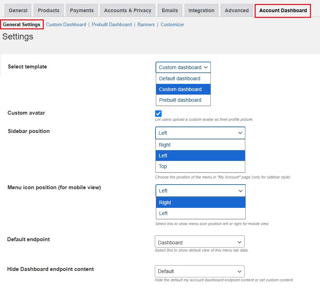
Task: Go to Prebuilt Dashboard section link
Action: (x=112, y=25)
